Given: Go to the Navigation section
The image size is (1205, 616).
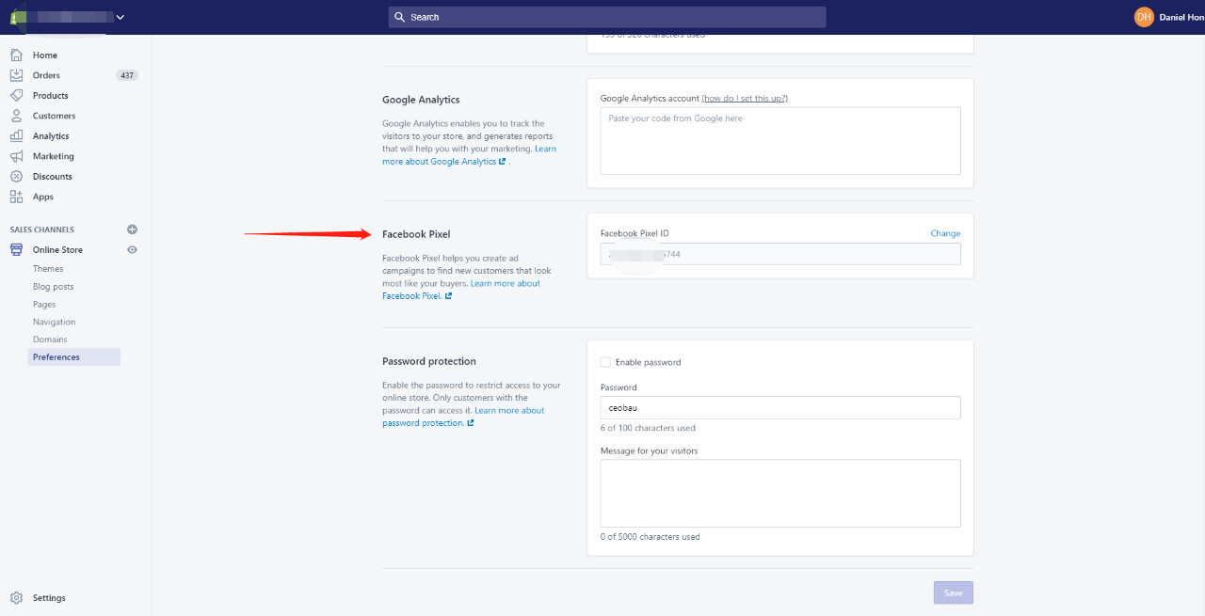Looking at the screenshot, I should tap(54, 322).
